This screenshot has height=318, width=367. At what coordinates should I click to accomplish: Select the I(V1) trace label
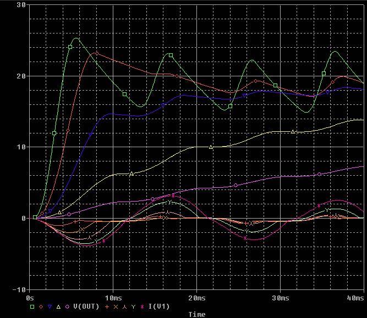click(x=159, y=306)
